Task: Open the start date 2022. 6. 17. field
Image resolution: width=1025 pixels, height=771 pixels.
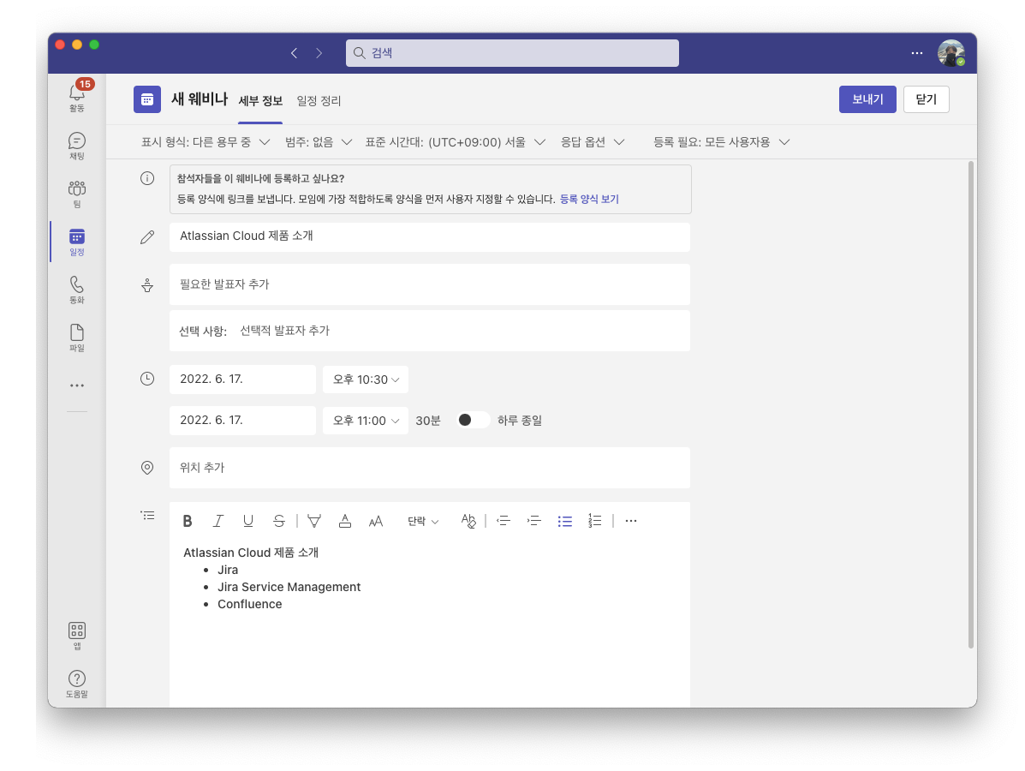Action: (x=242, y=380)
